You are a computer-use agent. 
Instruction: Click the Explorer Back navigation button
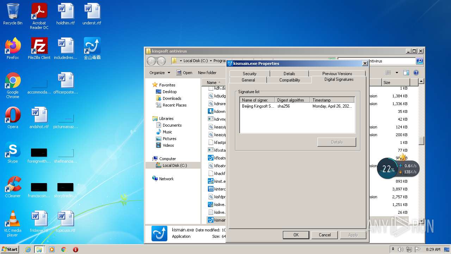tap(151, 61)
